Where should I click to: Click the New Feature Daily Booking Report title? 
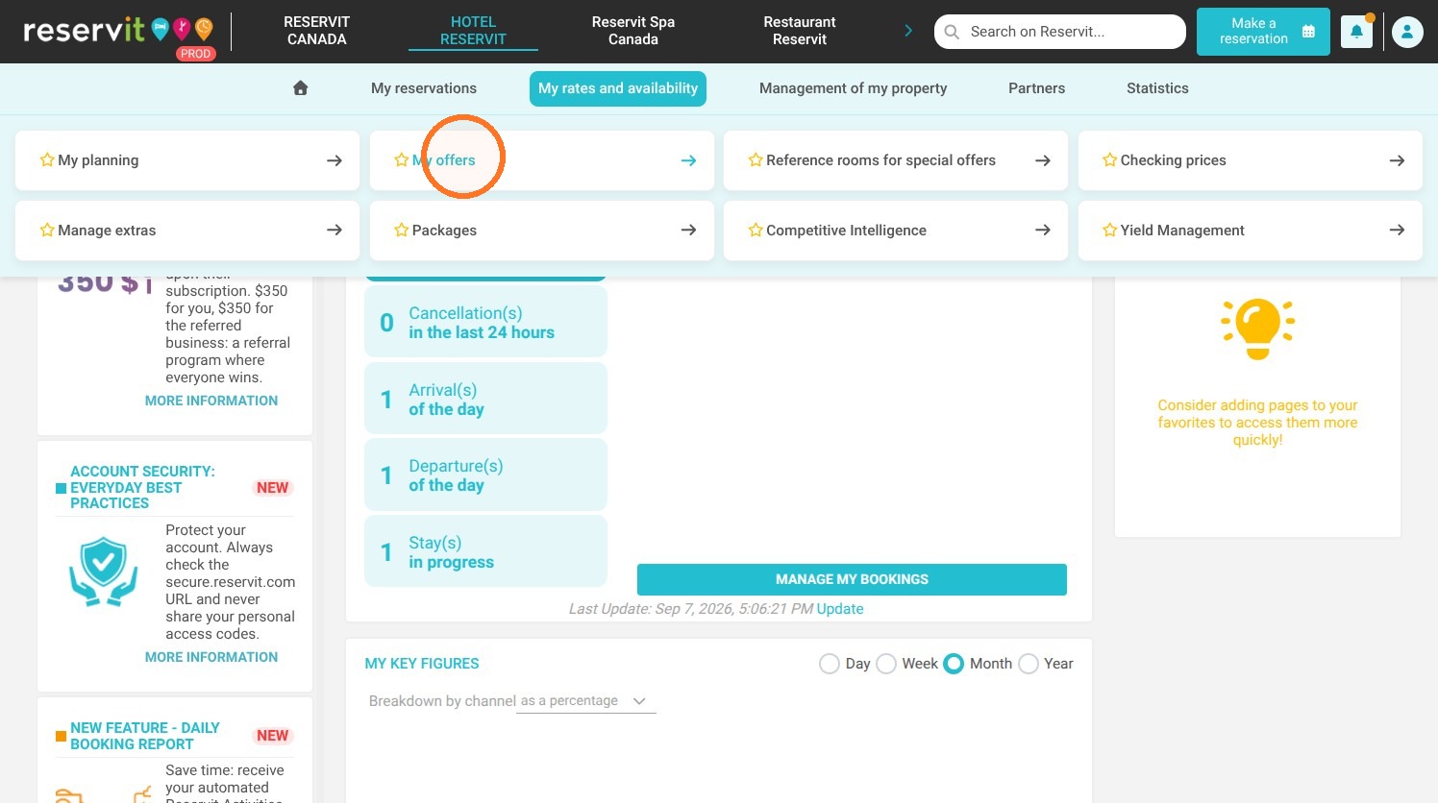[145, 736]
